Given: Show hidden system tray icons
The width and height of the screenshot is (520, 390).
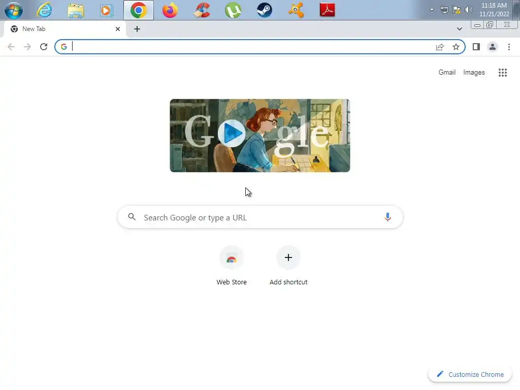Looking at the screenshot, I should click(x=432, y=10).
